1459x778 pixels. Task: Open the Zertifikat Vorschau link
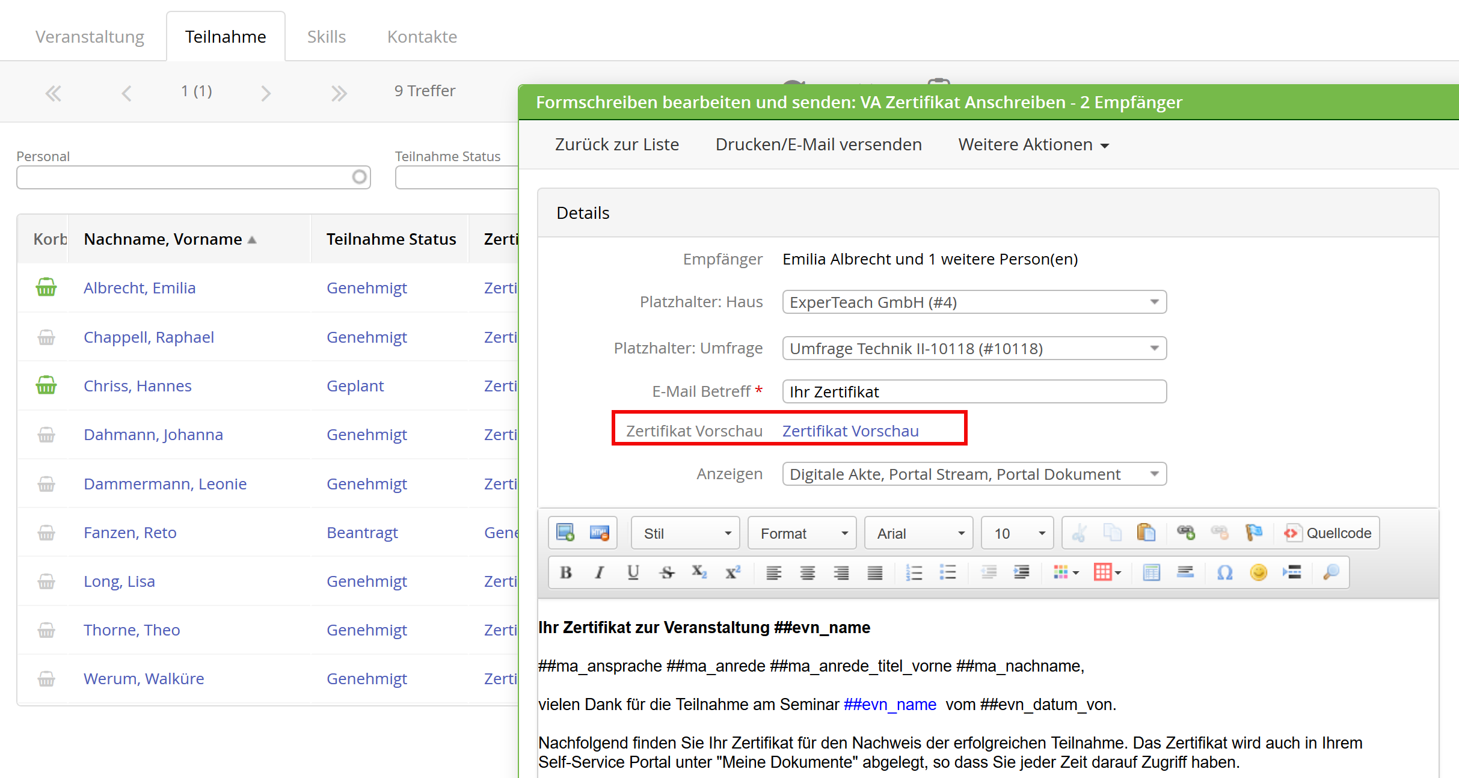click(x=850, y=430)
